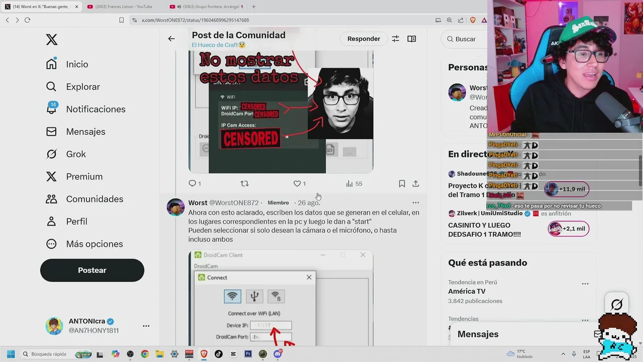Open the DroidCam Client screenshot image
This screenshot has width=643, height=362.
click(x=281, y=298)
